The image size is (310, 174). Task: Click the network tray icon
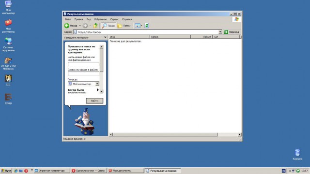pyautogui.click(x=294, y=171)
